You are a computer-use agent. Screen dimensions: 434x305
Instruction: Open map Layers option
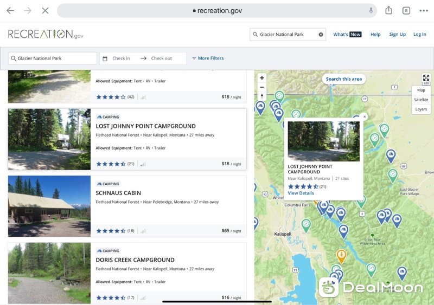pos(421,109)
